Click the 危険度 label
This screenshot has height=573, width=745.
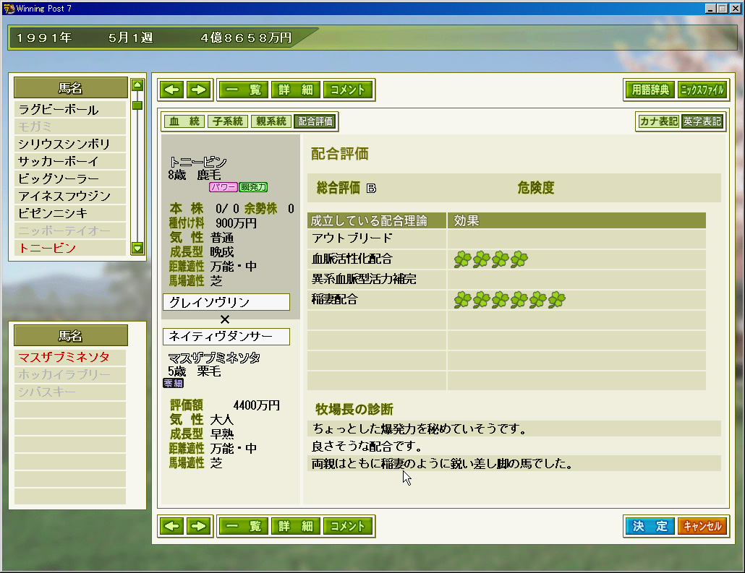click(x=536, y=188)
